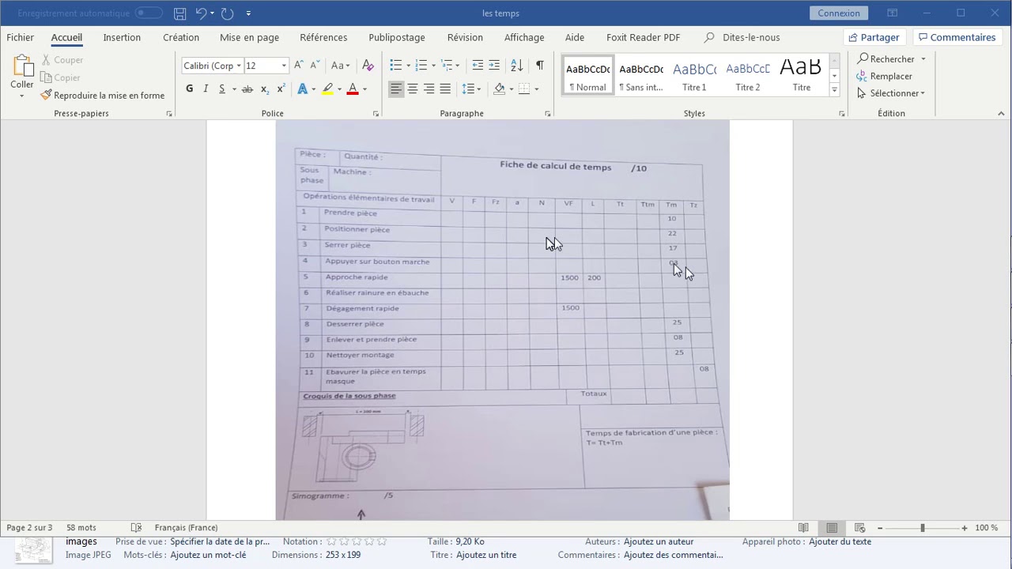Click the line spacing icon

468,89
